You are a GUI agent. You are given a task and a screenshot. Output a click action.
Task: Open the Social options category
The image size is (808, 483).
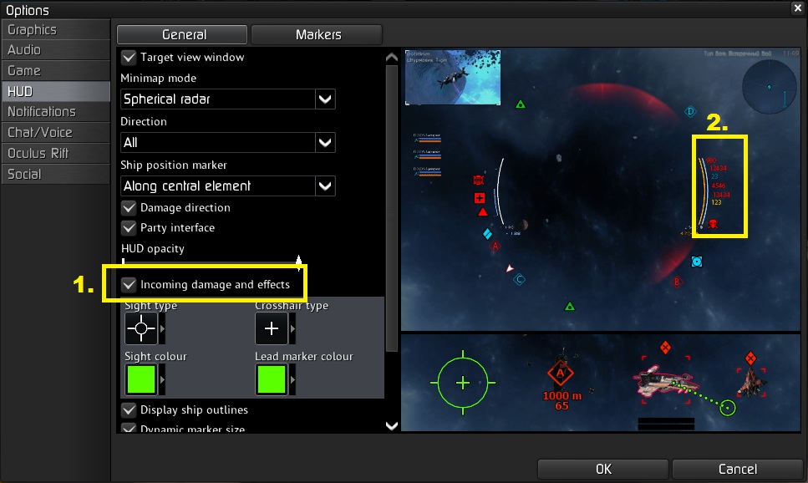[56, 174]
